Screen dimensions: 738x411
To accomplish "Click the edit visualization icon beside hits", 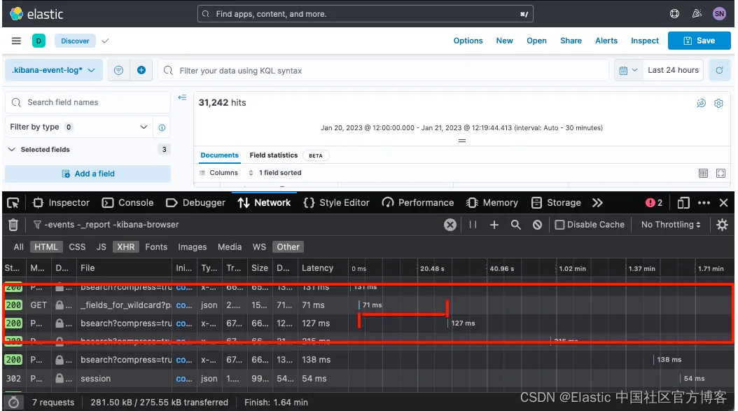I will click(x=702, y=103).
